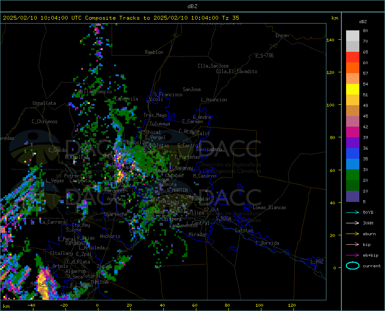Click the Ugarteche map label
The height and width of the screenshot is (311, 385).
tap(115, 214)
